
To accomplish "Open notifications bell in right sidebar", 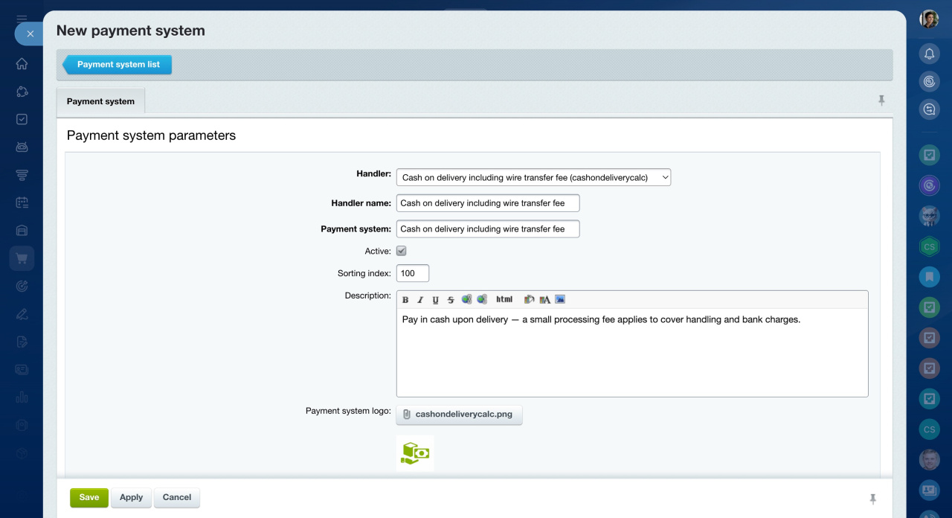I will [x=929, y=54].
